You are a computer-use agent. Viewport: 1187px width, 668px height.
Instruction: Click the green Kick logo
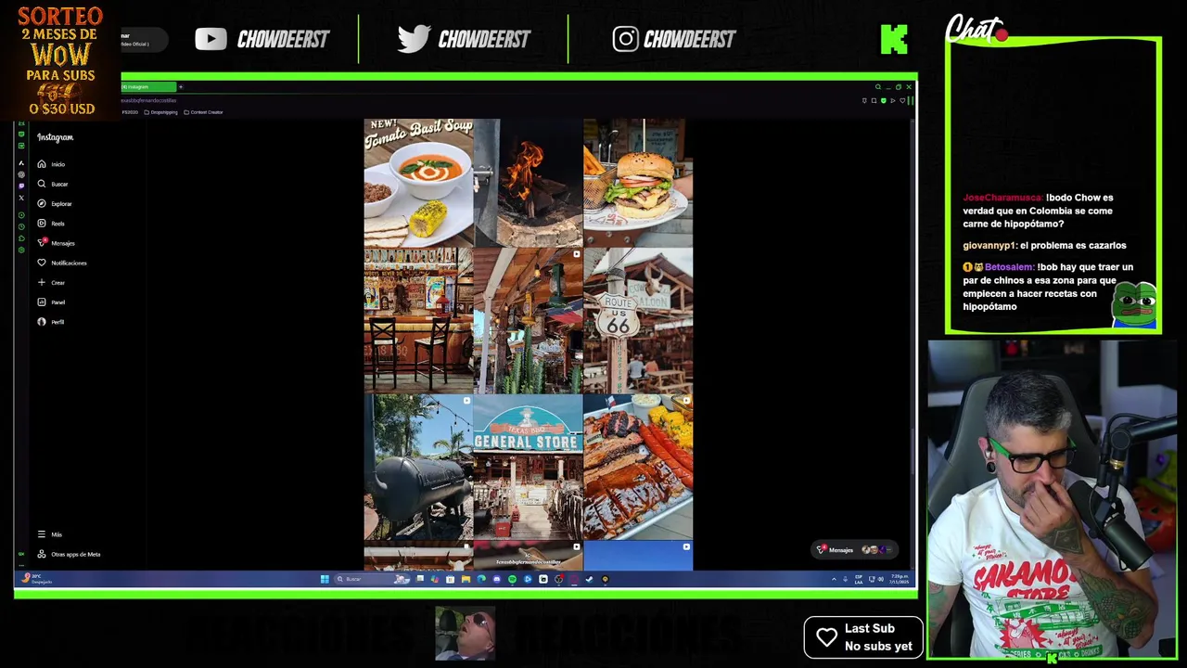tap(894, 39)
